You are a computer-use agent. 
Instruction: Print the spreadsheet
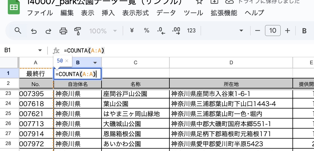pyautogui.click(x=63, y=31)
